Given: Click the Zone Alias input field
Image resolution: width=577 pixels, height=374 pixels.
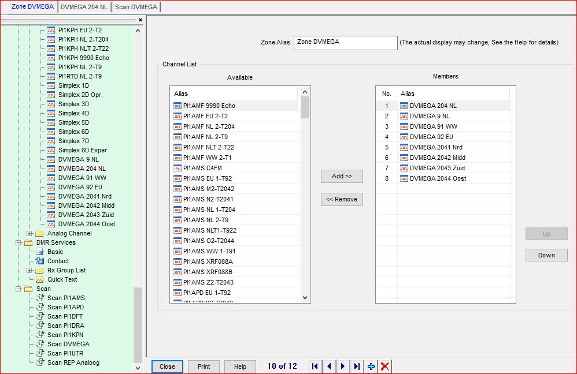Looking at the screenshot, I should [346, 43].
